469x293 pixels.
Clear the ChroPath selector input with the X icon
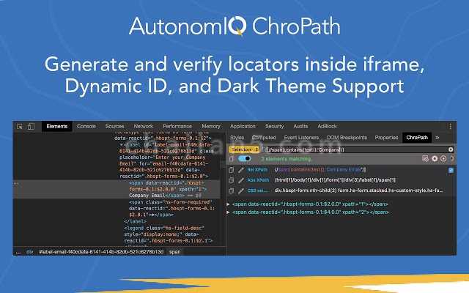point(451,149)
